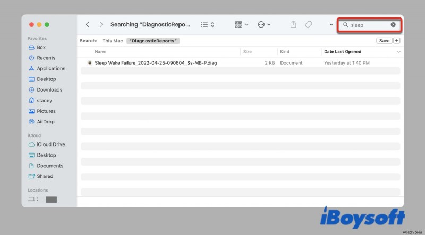Toggle sort order chevron on Date Last Opened
This screenshot has width=425, height=235.
coord(398,52)
